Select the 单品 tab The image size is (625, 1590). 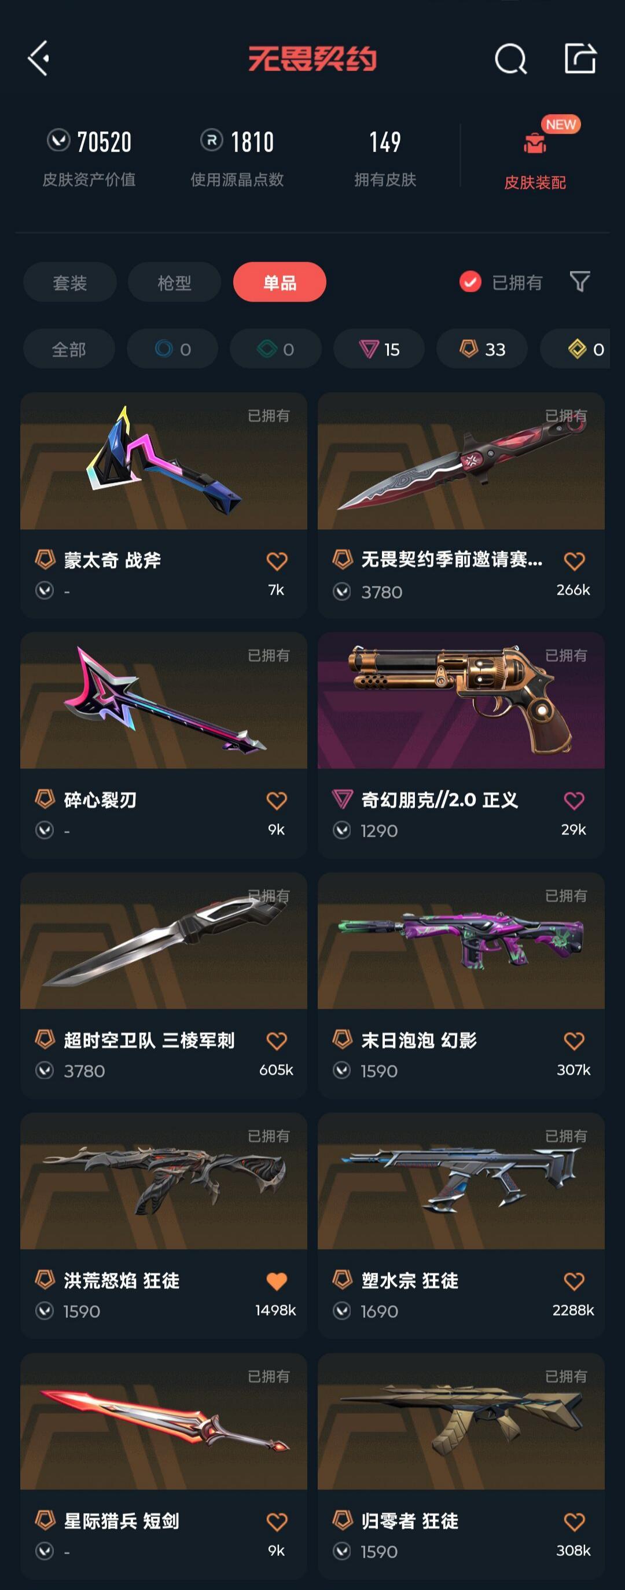pos(280,282)
